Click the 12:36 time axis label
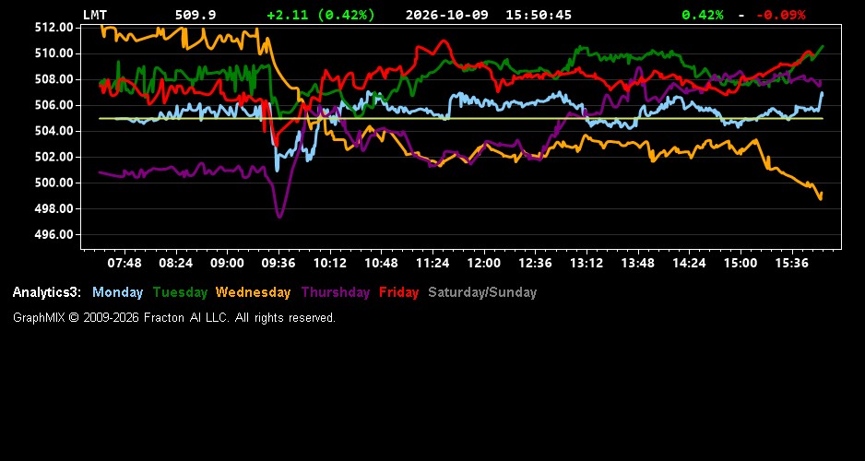 [535, 263]
